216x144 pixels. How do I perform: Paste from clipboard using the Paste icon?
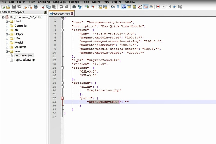coord(54,7)
